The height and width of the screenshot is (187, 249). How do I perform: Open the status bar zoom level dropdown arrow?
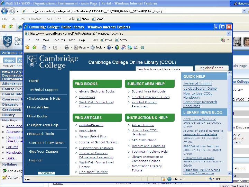pyautogui.click(x=225, y=179)
